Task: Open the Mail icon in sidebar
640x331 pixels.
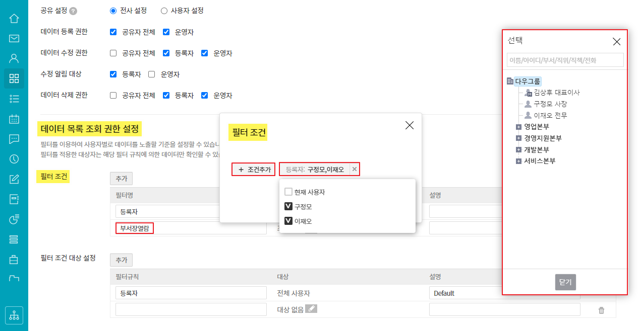Action: (x=14, y=38)
